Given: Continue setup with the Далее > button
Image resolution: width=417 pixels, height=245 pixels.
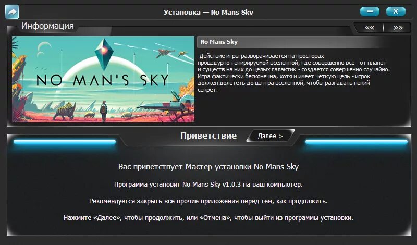Looking at the screenshot, I should [x=270, y=136].
